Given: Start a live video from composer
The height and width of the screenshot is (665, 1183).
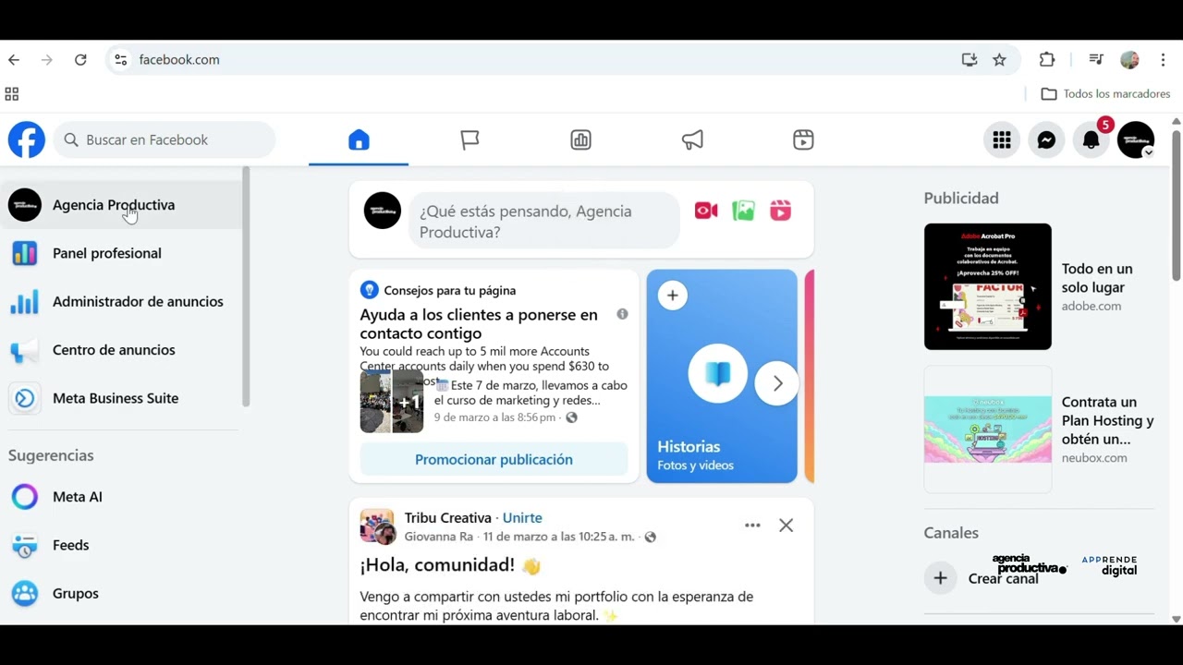Looking at the screenshot, I should coord(706,212).
